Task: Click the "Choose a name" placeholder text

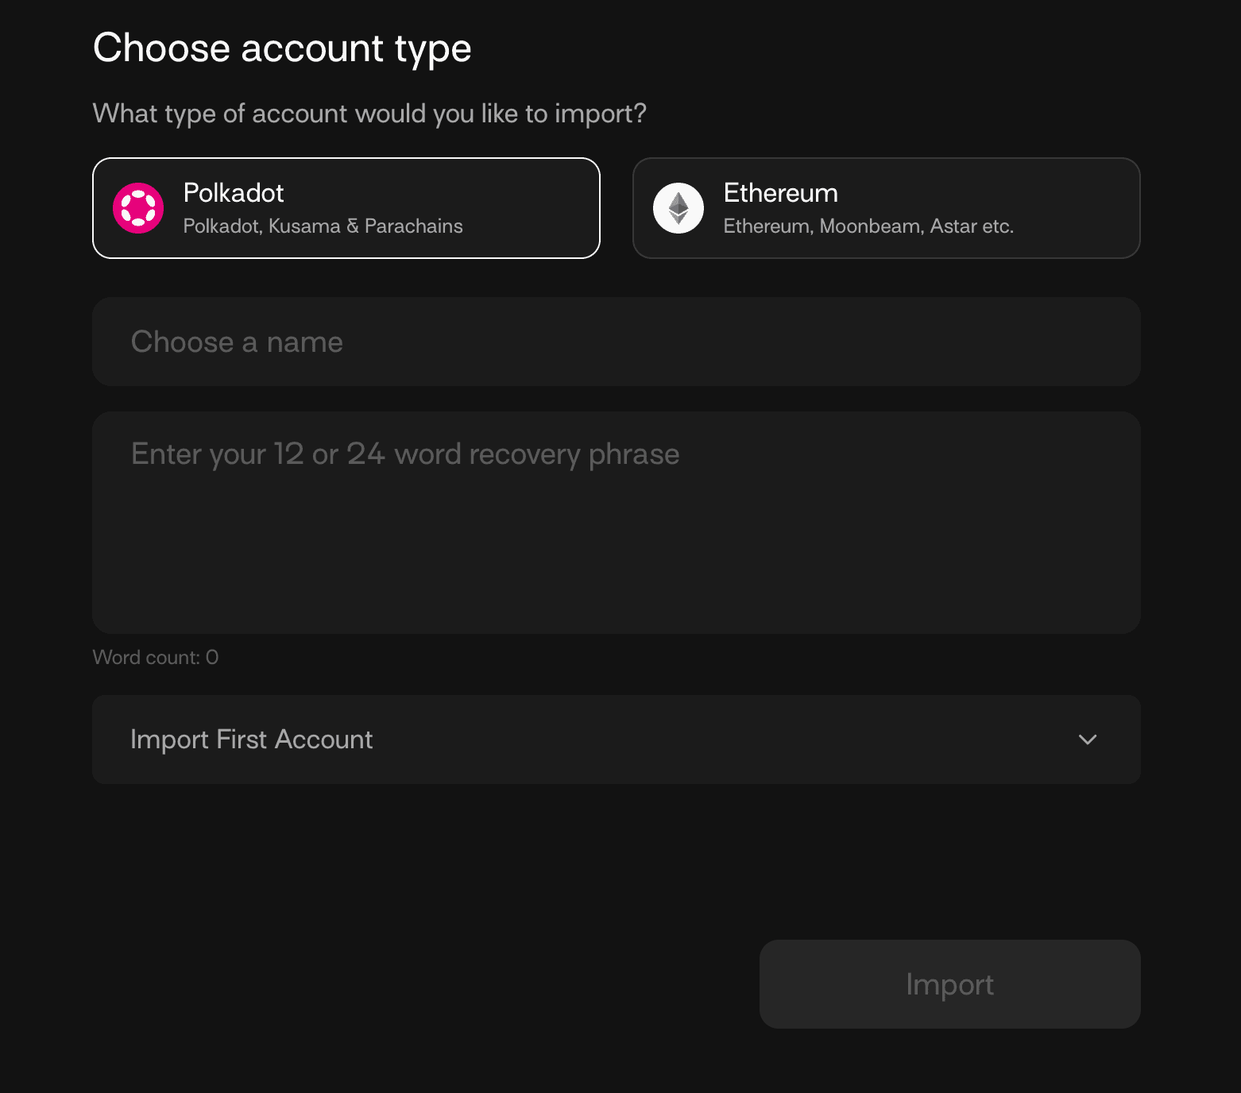Action: coord(237,342)
